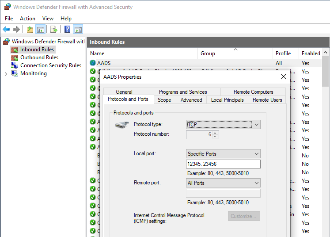Select Outbound Rules in the console tree
Image resolution: width=330 pixels, height=237 pixels.
click(x=39, y=57)
